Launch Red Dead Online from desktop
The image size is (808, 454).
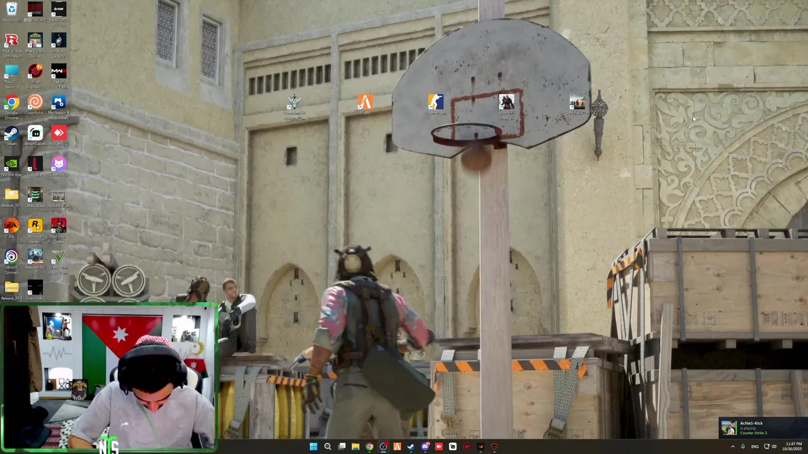click(59, 230)
